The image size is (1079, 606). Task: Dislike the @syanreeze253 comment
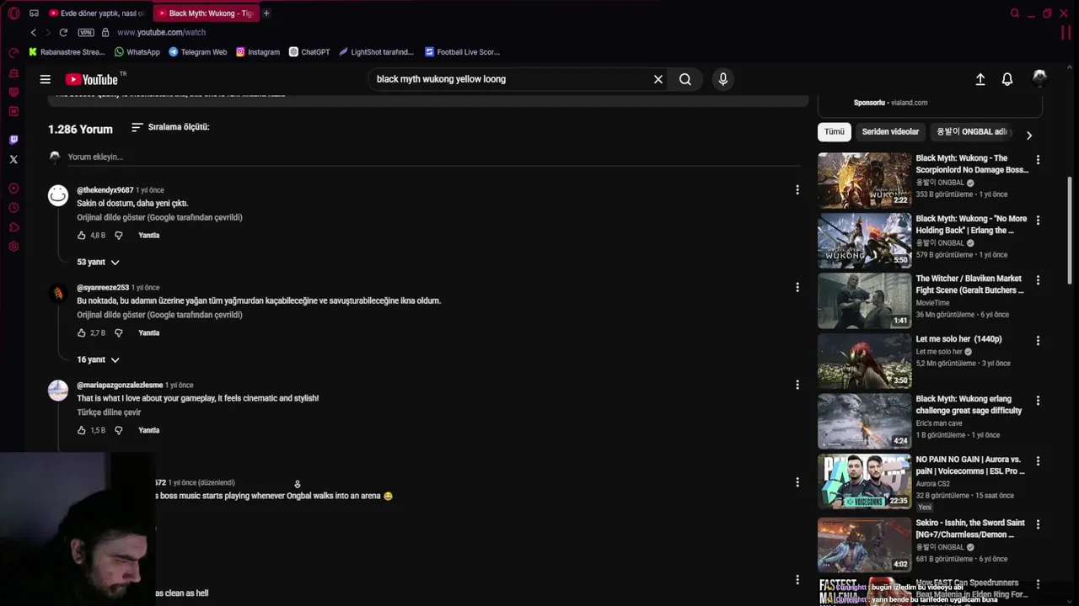pos(119,333)
